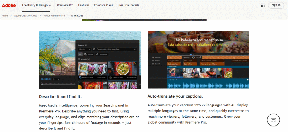Open the Features nav item
Image resolution: width=288 pixels, height=132 pixels.
(84, 5)
